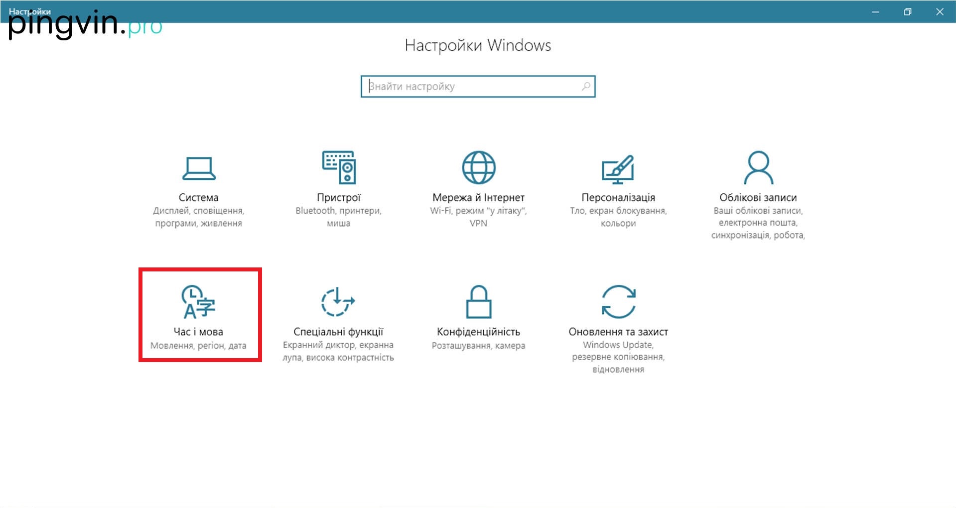
Task: Open the Конфіденційність label text
Action: [478, 332]
